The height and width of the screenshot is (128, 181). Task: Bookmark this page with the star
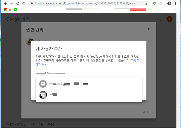(146, 4)
